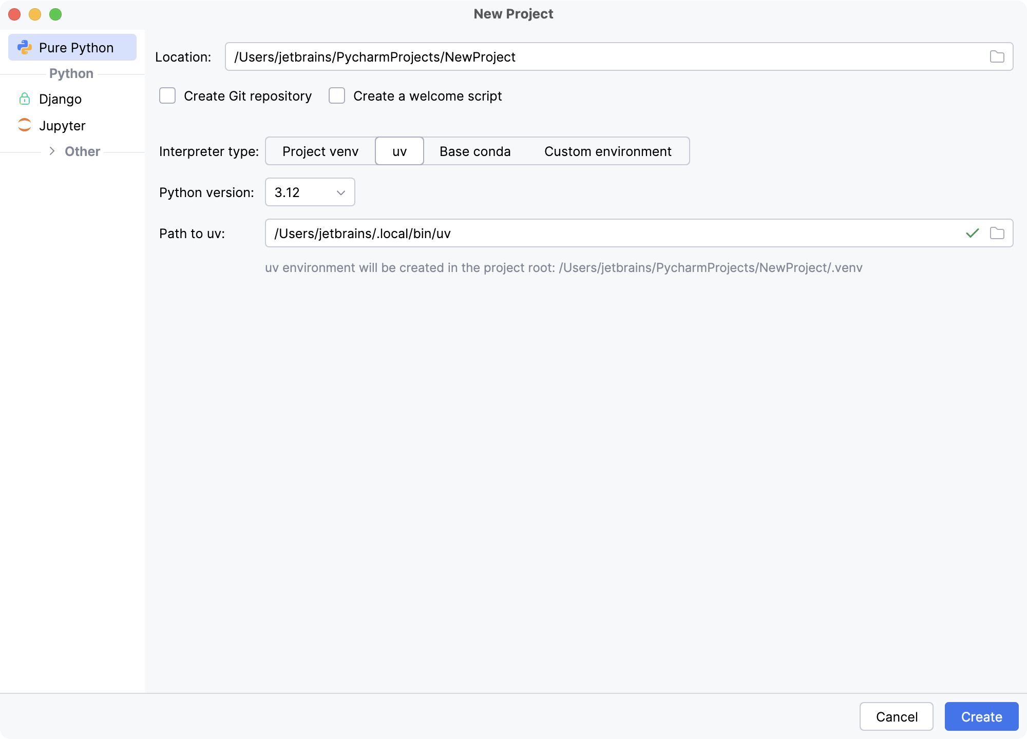This screenshot has height=739, width=1027.
Task: Select Project venv as interpreter type
Action: pyautogui.click(x=319, y=151)
